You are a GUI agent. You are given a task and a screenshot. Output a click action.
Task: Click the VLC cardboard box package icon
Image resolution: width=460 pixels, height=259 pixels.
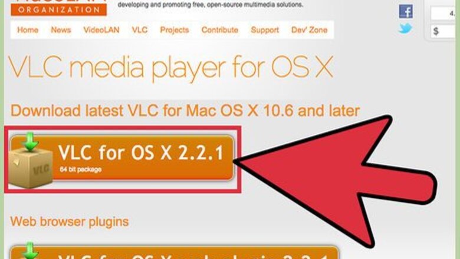tap(31, 168)
